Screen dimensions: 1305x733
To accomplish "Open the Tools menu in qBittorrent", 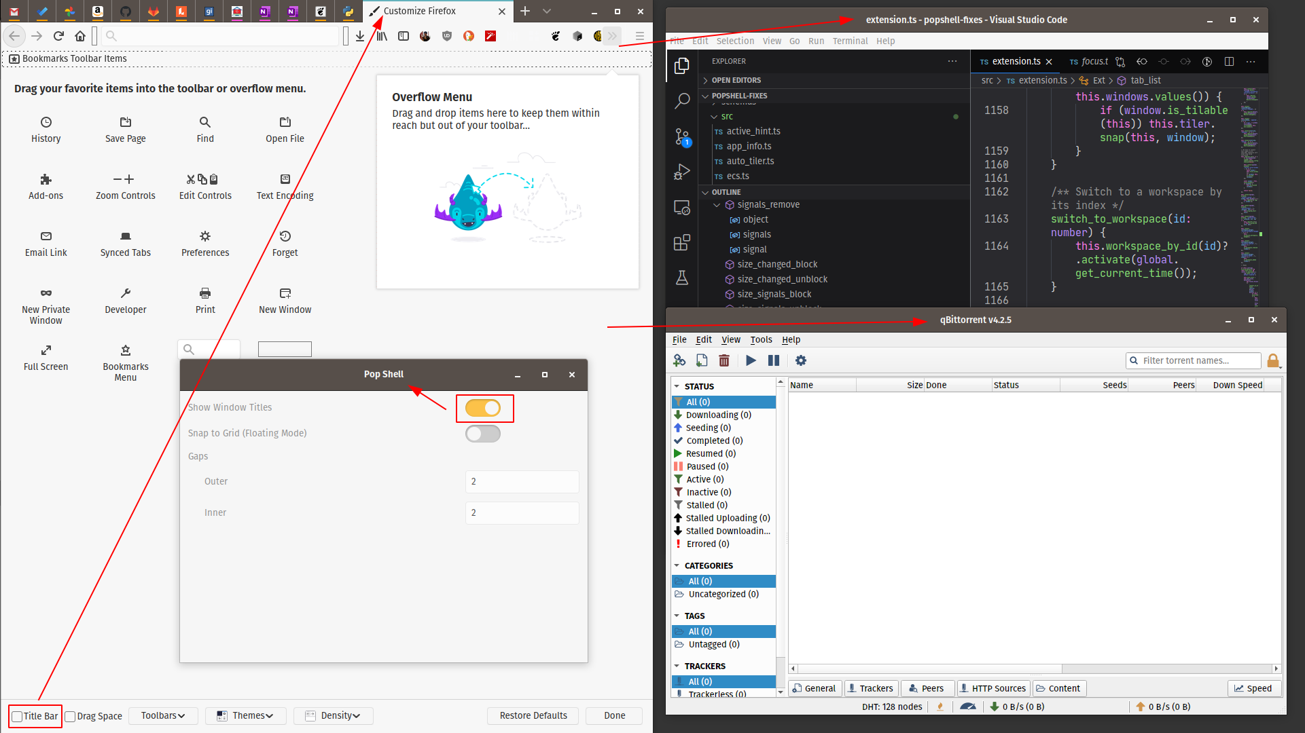I will (761, 339).
